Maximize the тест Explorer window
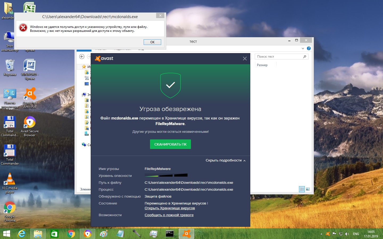The width and height of the screenshot is (383, 239). click(297, 40)
